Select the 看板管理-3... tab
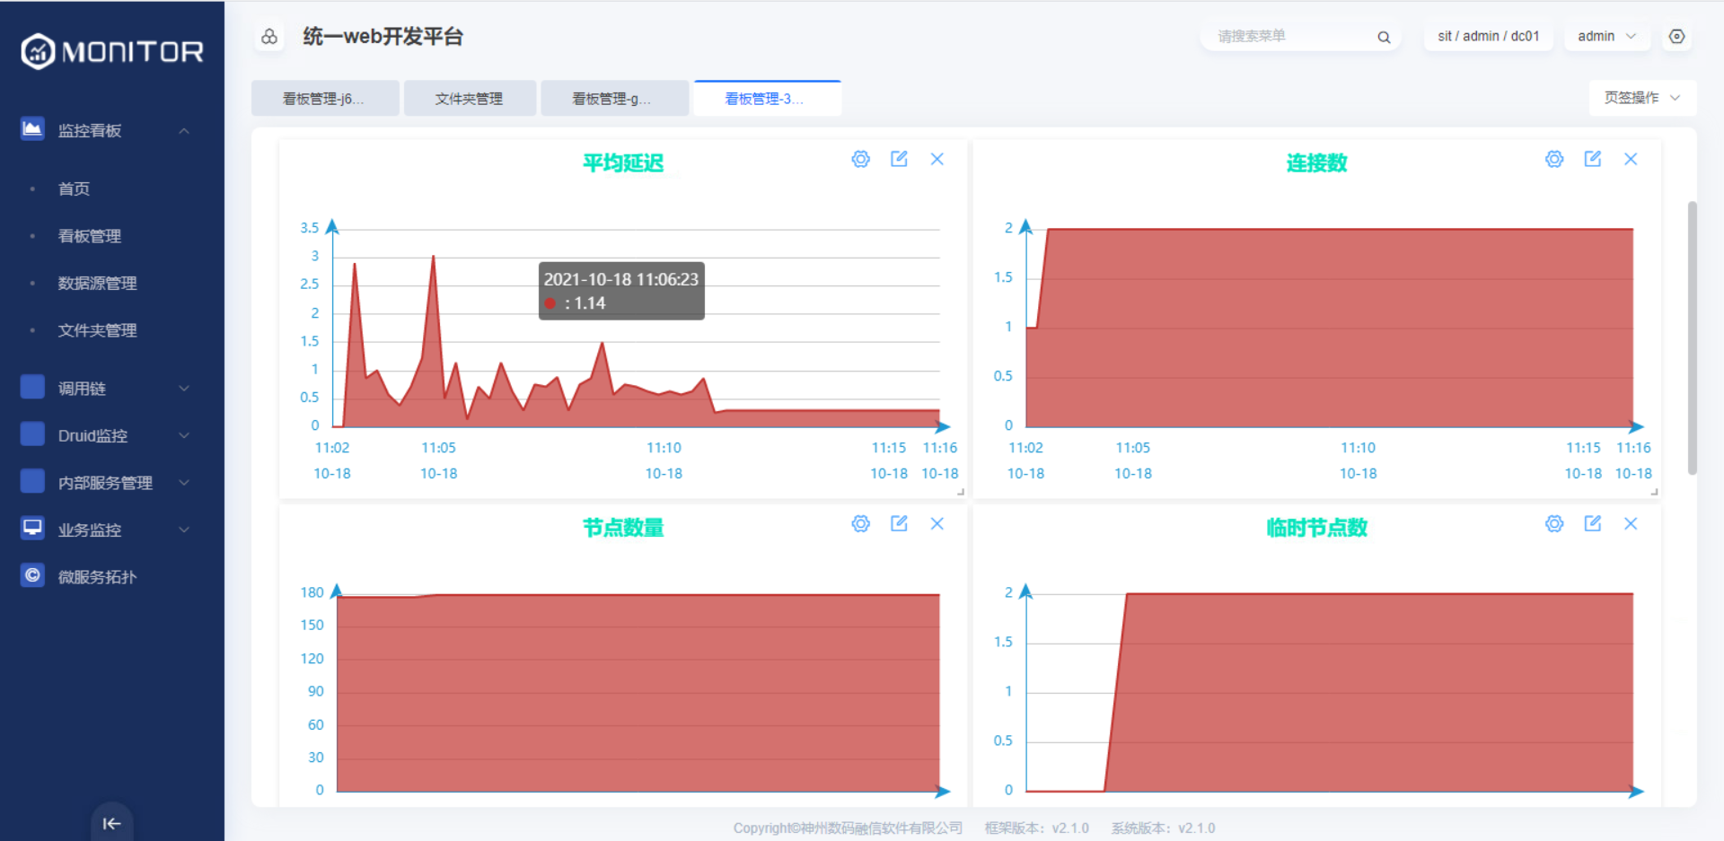1724x841 pixels. click(x=768, y=99)
